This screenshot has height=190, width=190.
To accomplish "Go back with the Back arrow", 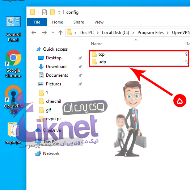I will pyautogui.click(x=34, y=33).
